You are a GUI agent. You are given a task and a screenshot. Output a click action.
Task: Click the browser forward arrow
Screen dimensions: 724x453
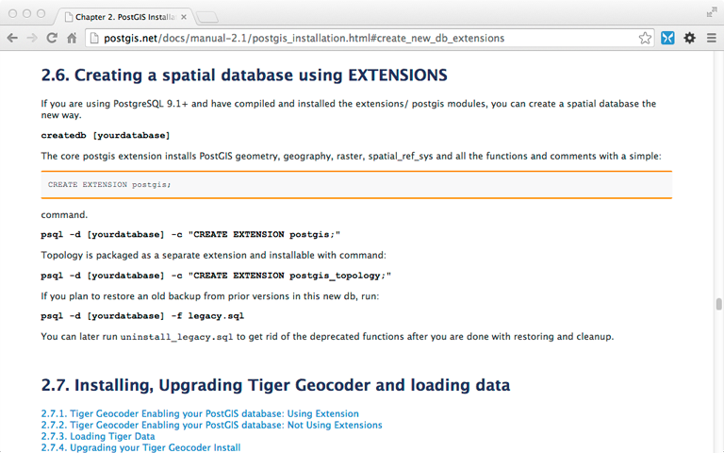point(33,38)
